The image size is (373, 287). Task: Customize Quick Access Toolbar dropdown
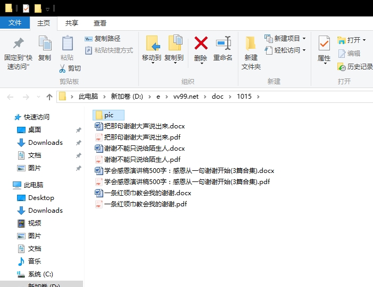pyautogui.click(x=47, y=9)
